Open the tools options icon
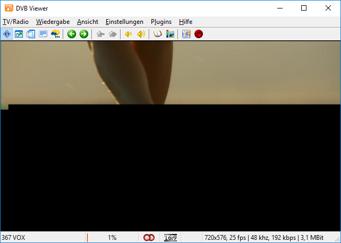Viewport: 341px width, 243px height. (x=186, y=34)
